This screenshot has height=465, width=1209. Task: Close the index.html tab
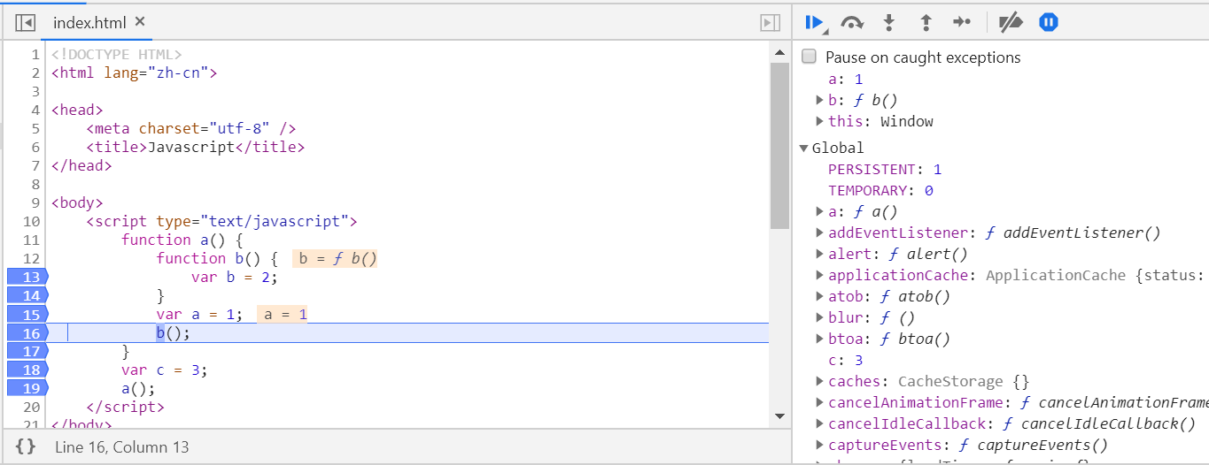coord(140,22)
